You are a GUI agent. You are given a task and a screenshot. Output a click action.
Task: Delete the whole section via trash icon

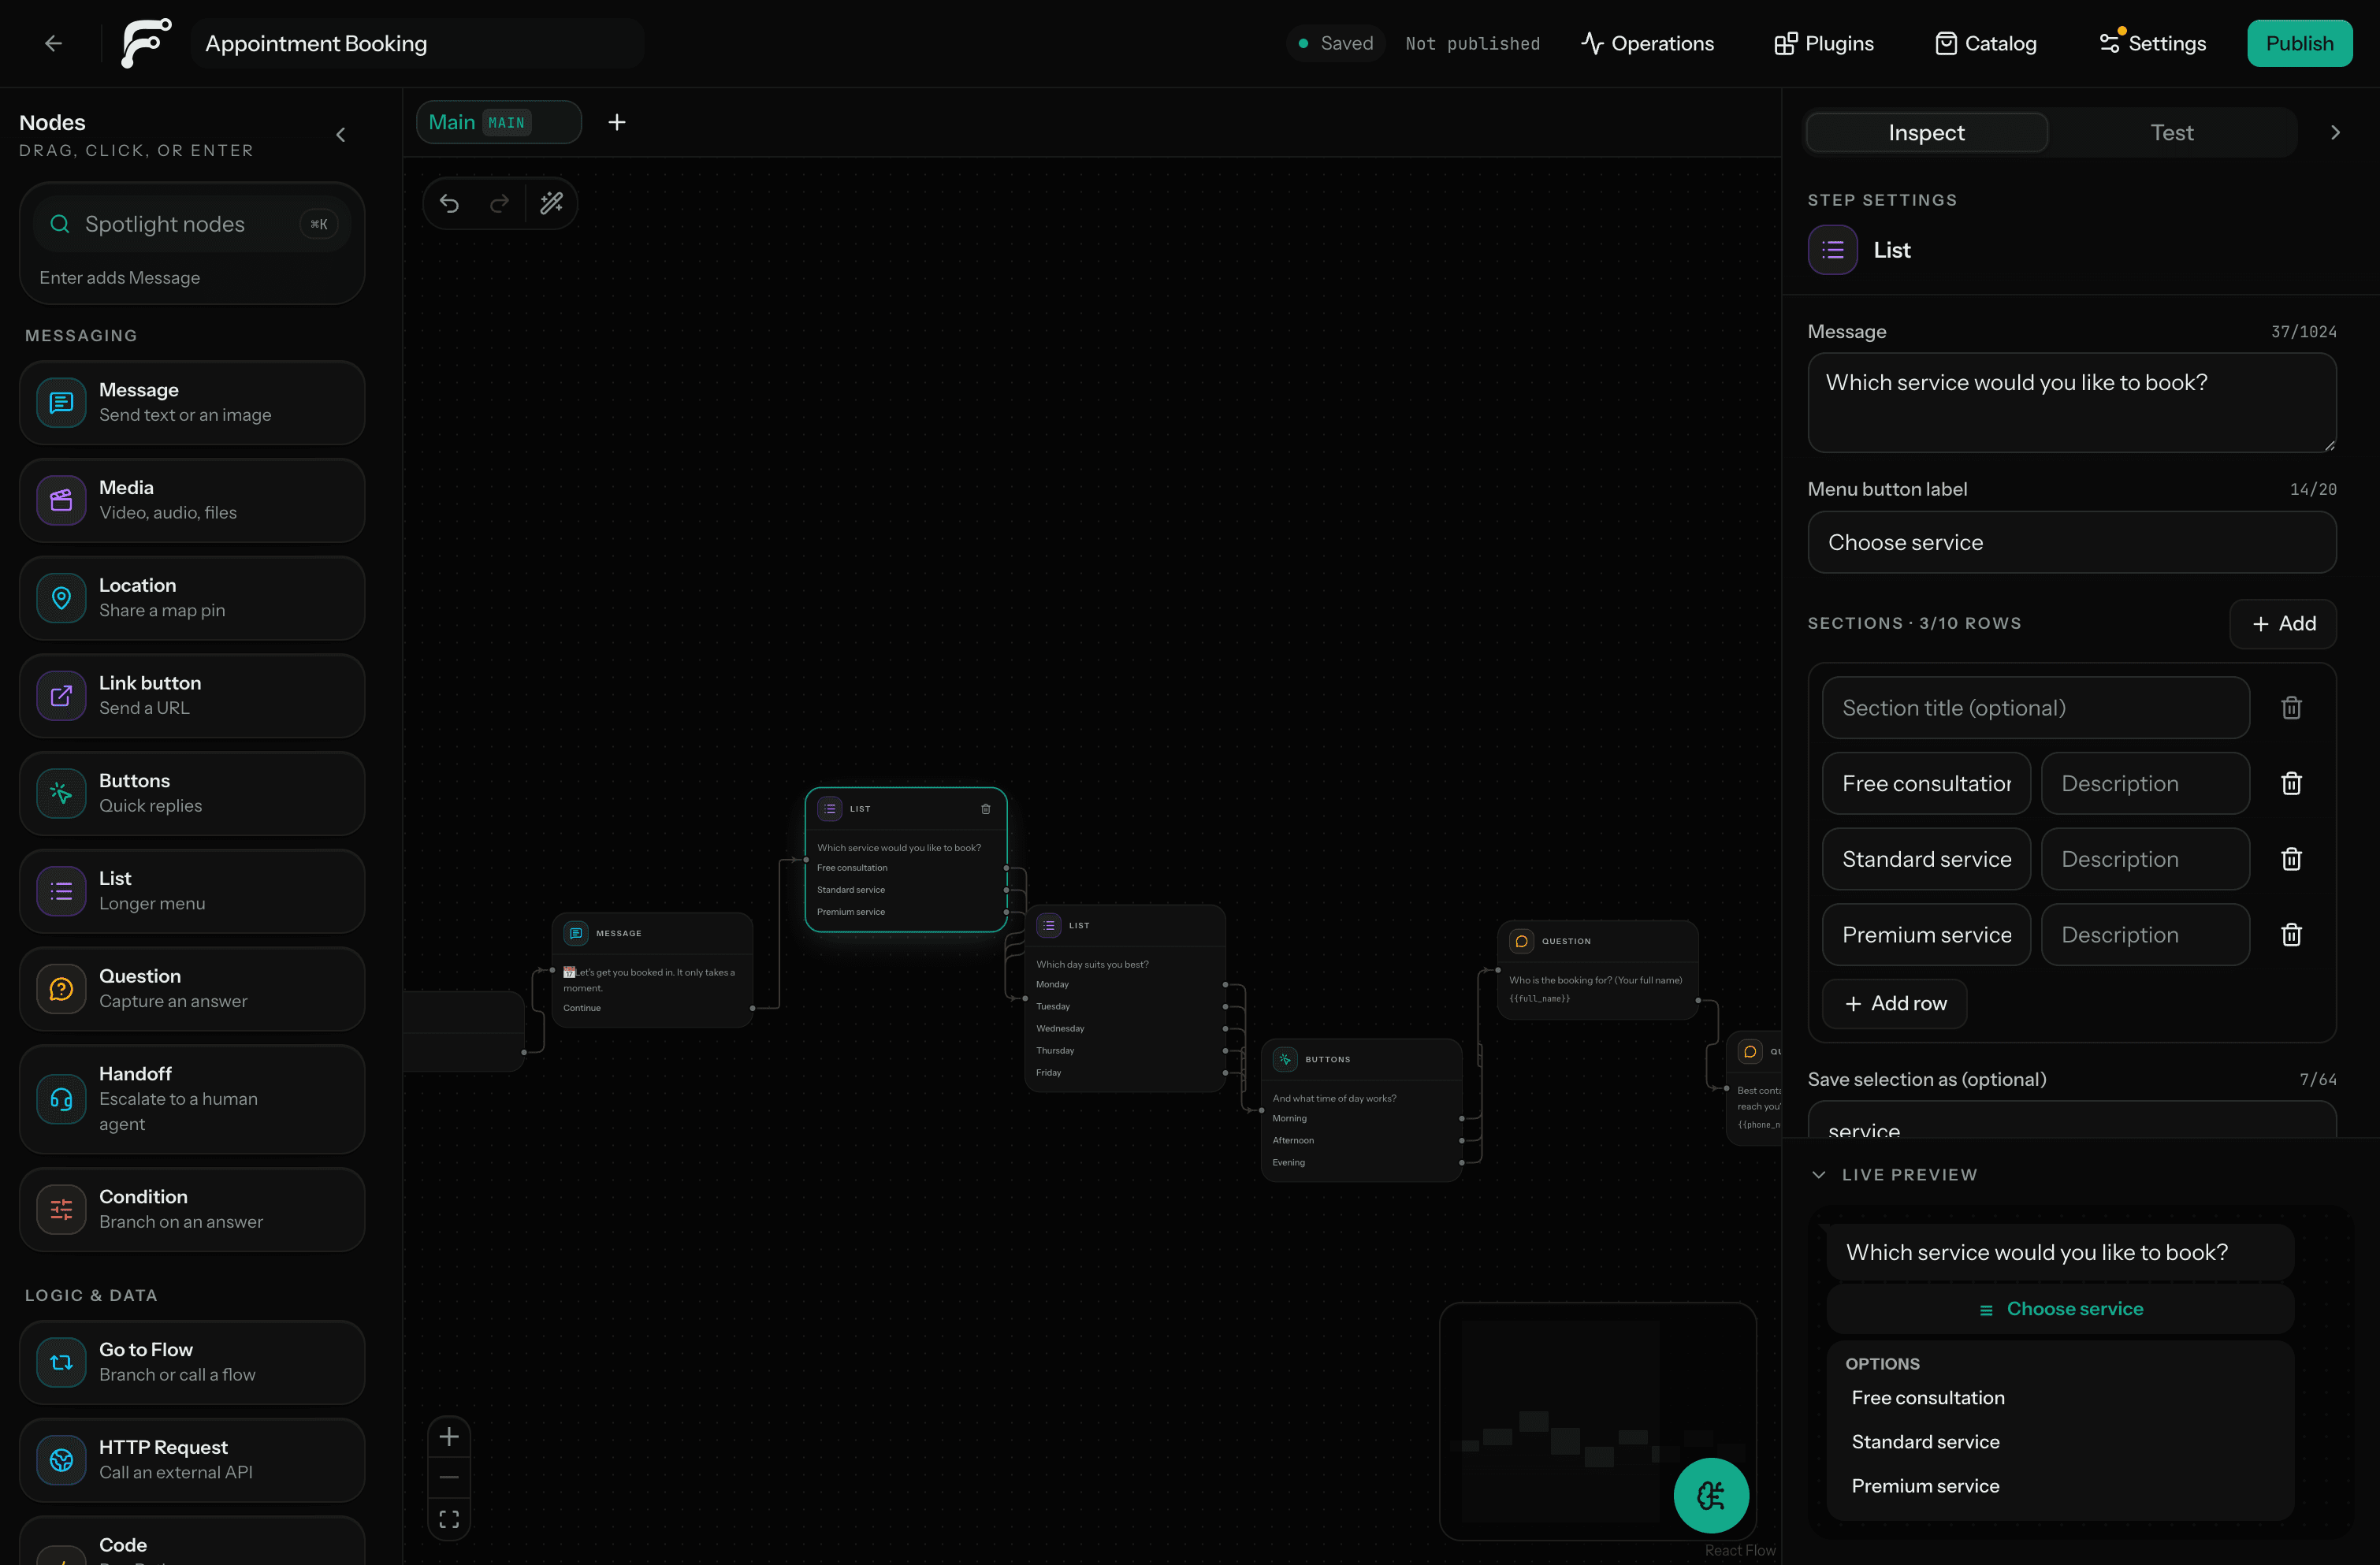pos(2291,708)
